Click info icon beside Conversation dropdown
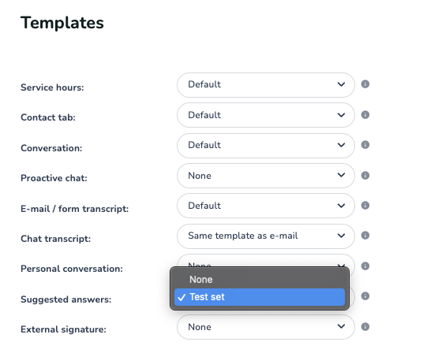This screenshot has width=438, height=353. pos(365,145)
